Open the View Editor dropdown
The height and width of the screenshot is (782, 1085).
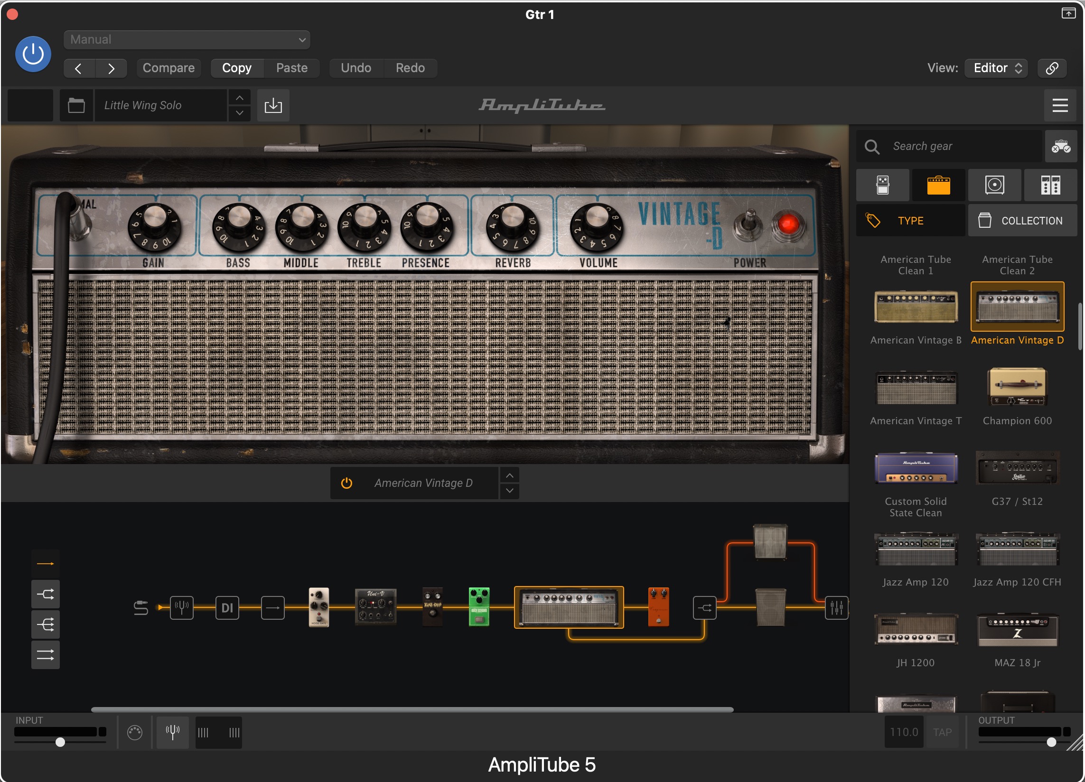coord(997,68)
